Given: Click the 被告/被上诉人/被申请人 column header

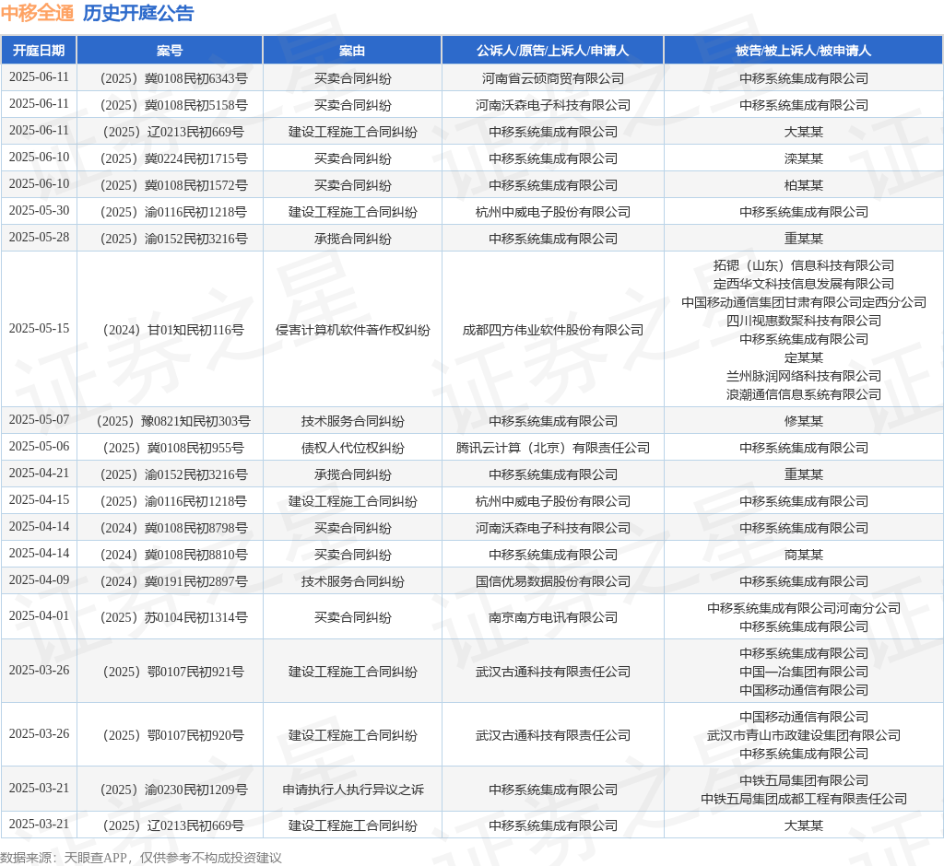Looking at the screenshot, I should coord(803,51).
